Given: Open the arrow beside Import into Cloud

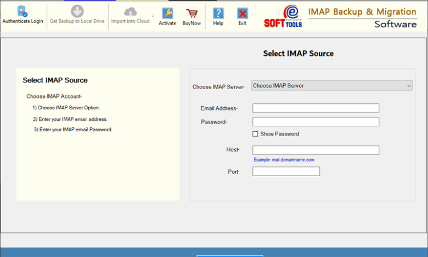Looking at the screenshot, I should click(x=153, y=16).
